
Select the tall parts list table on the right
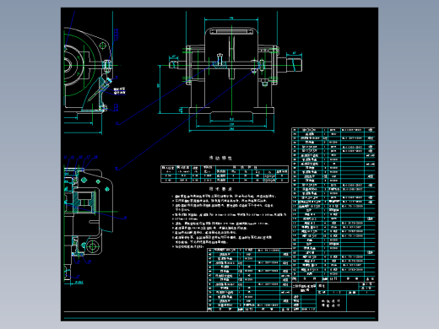(333, 205)
